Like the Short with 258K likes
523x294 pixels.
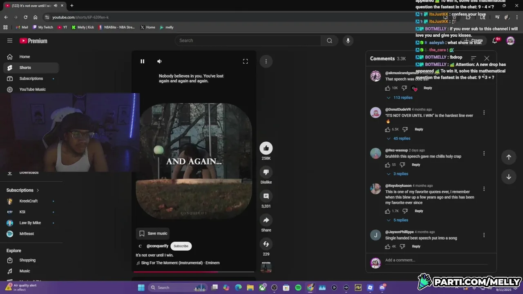(266, 148)
